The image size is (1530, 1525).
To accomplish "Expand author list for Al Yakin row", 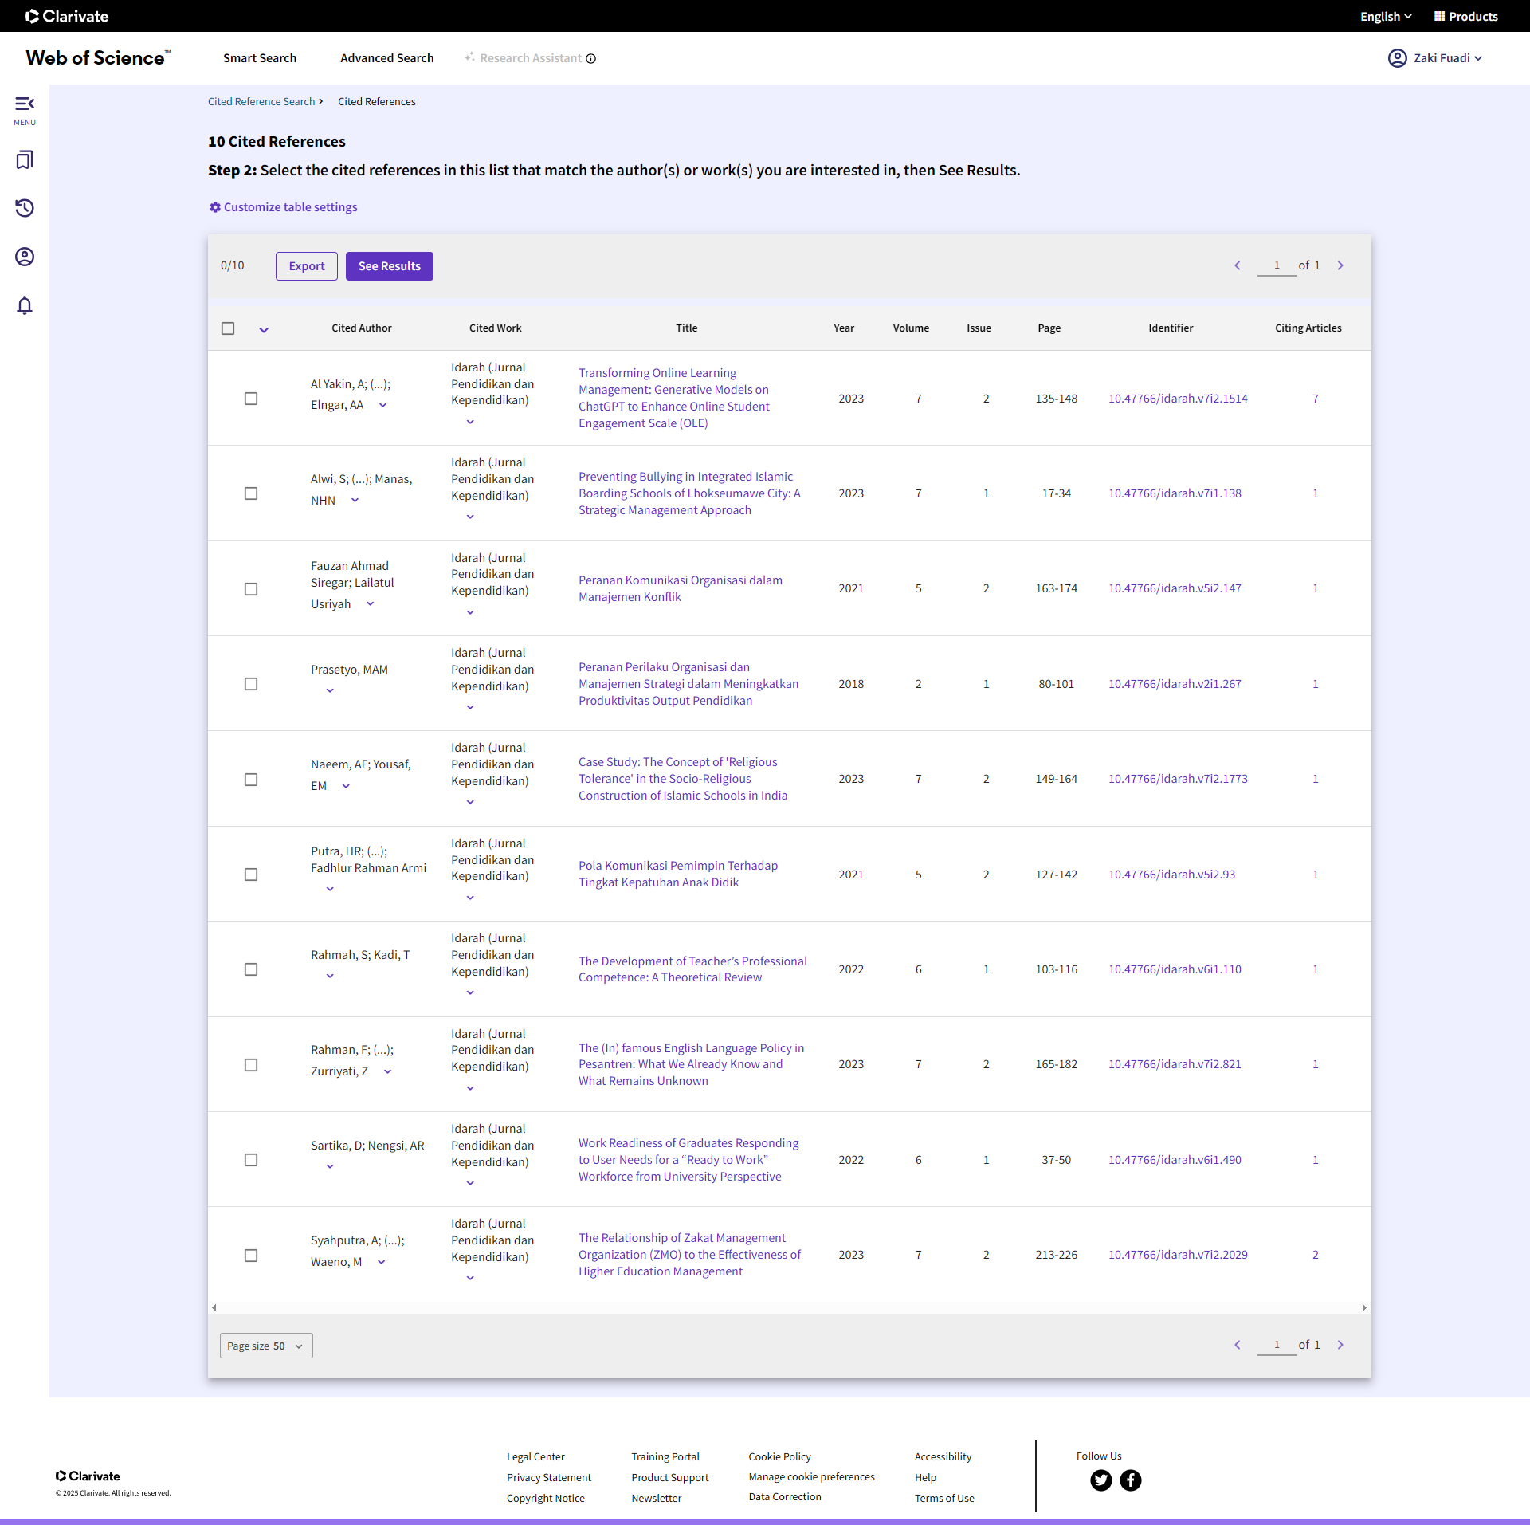I will coord(383,405).
